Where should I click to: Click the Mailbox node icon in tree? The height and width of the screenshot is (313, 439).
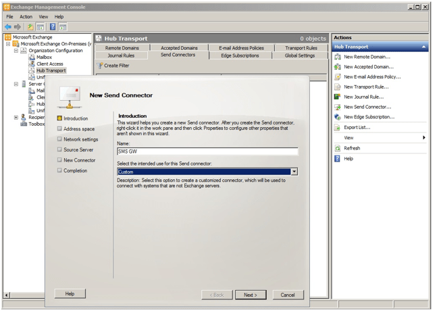coord(32,57)
